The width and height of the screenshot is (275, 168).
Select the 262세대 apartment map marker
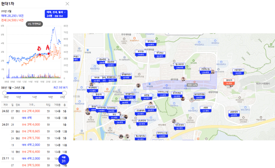(x=177, y=95)
